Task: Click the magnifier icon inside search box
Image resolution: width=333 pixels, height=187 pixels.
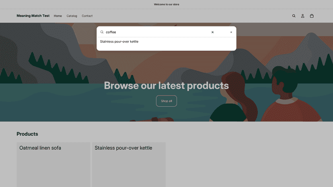Action: [102, 32]
